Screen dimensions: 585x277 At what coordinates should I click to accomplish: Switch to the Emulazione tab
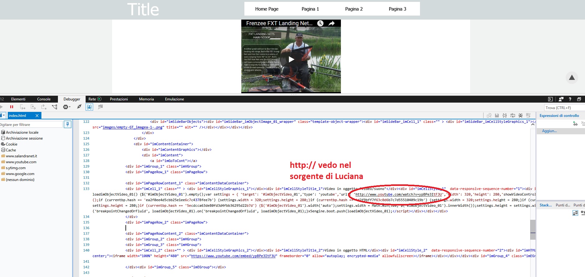[174, 99]
